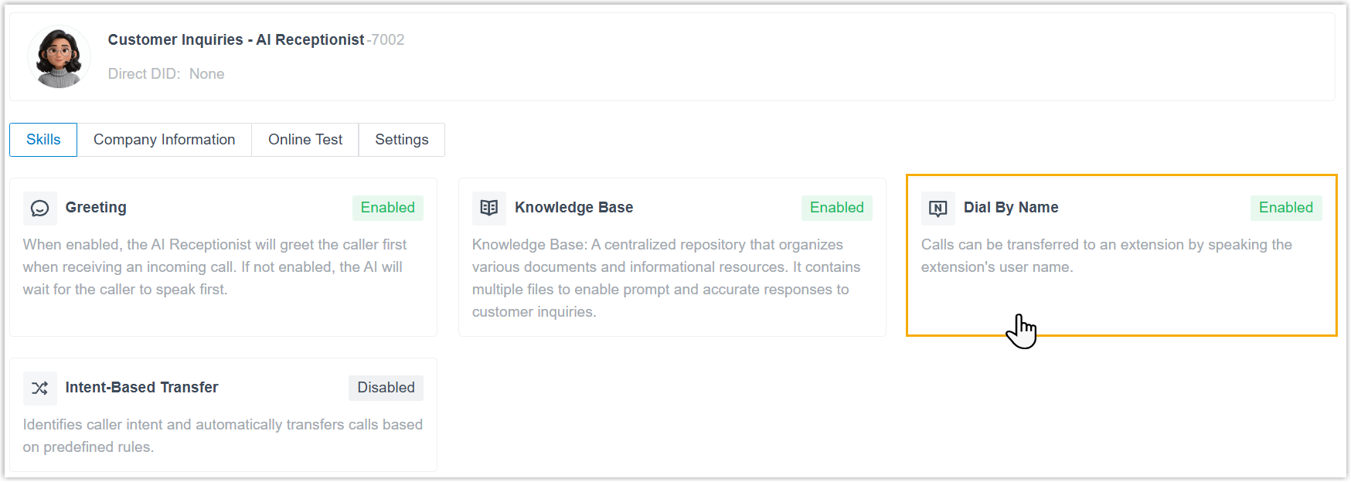Click the AI Receptionist avatar image
Viewport: 1351px width, 482px height.
(59, 57)
